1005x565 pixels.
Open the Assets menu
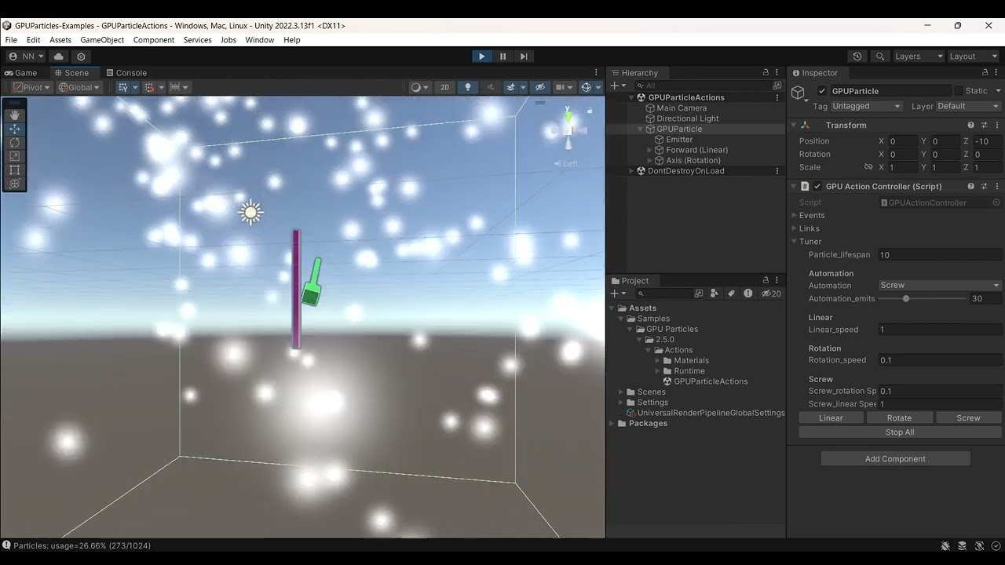tap(60, 40)
